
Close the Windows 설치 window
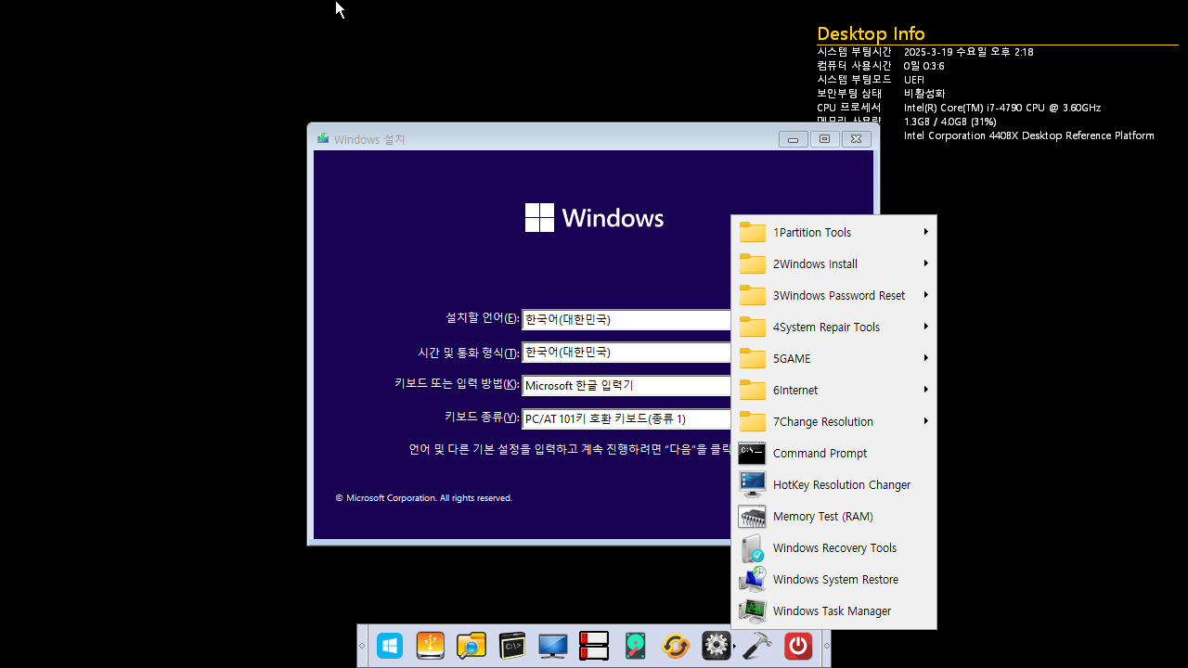[x=856, y=139]
